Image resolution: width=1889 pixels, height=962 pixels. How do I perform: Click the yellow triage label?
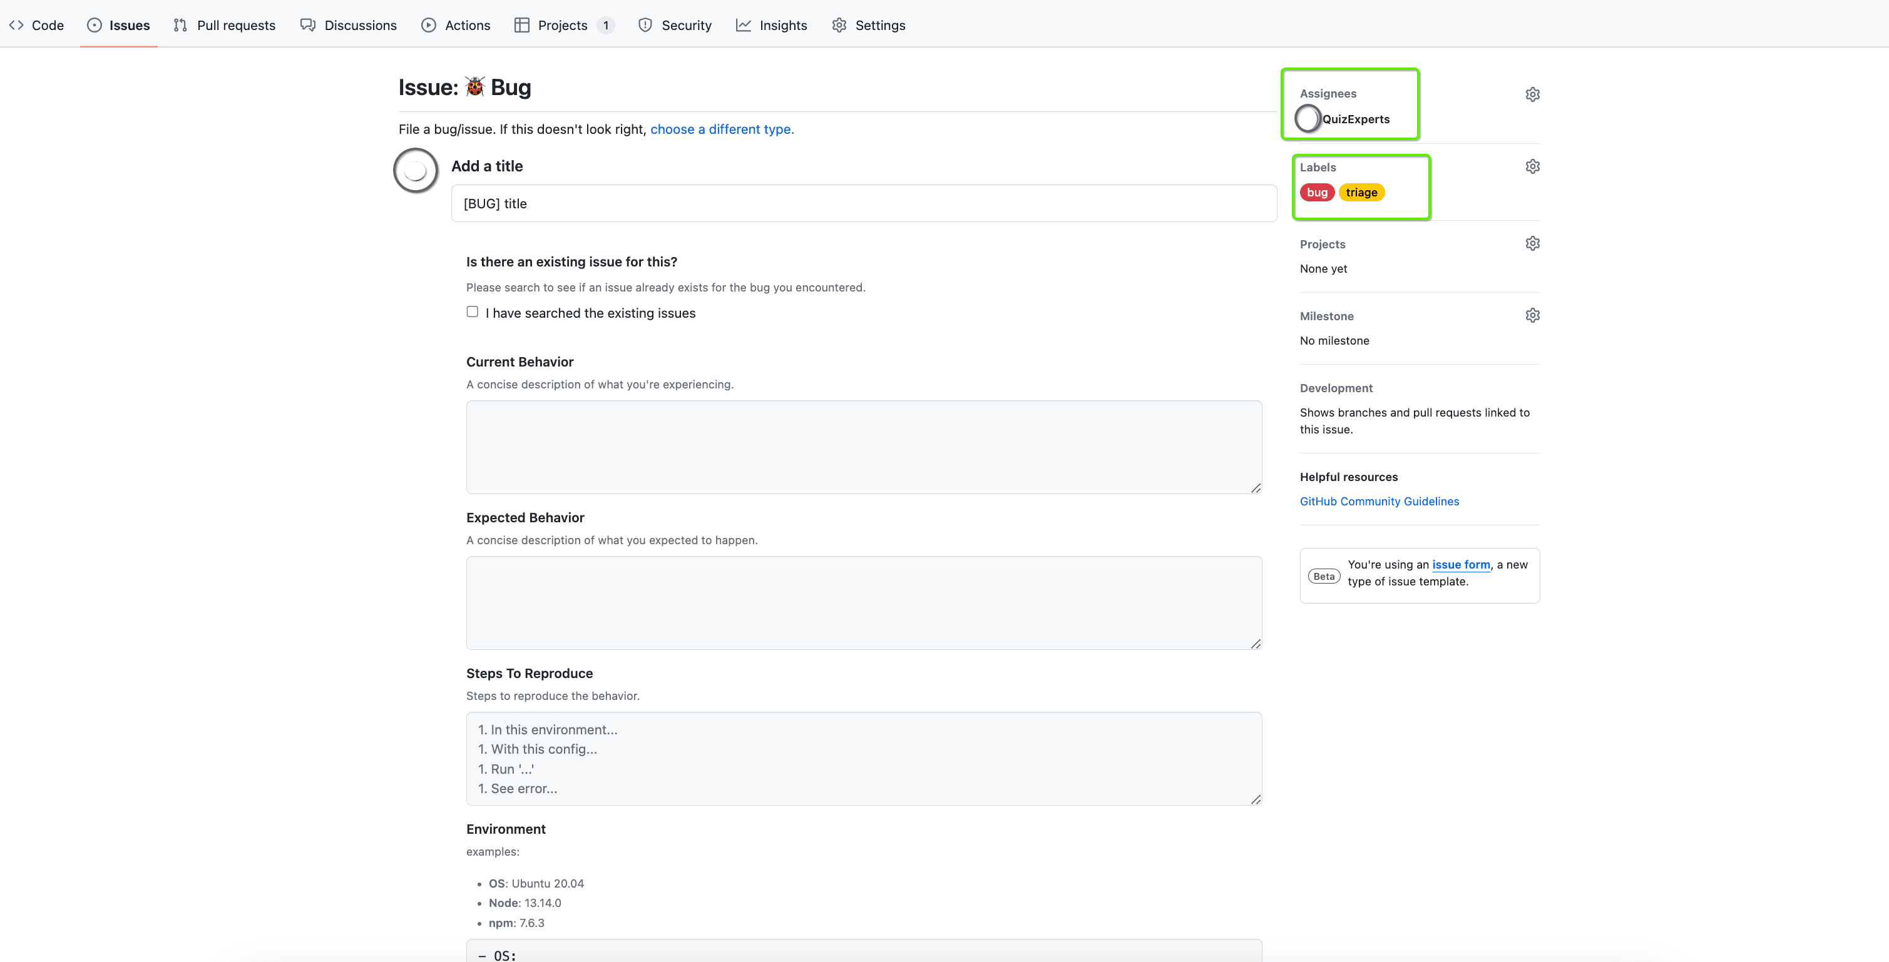[x=1361, y=193]
